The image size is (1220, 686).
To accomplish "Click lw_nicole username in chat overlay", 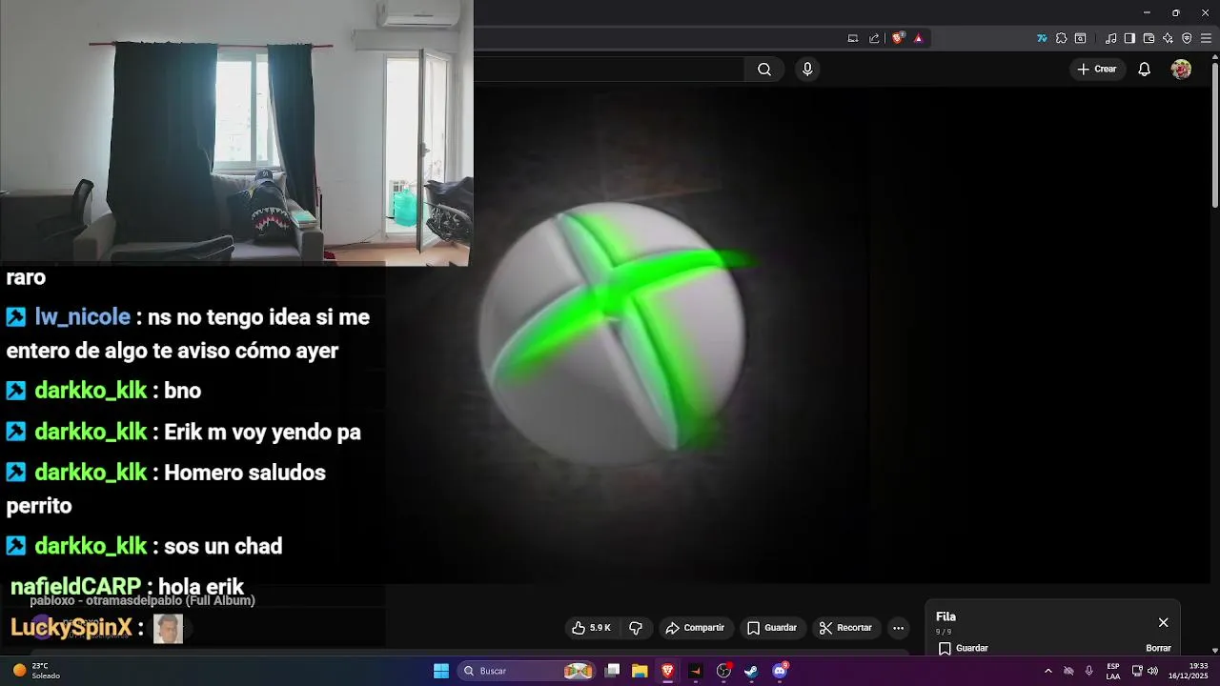I will click(x=82, y=317).
